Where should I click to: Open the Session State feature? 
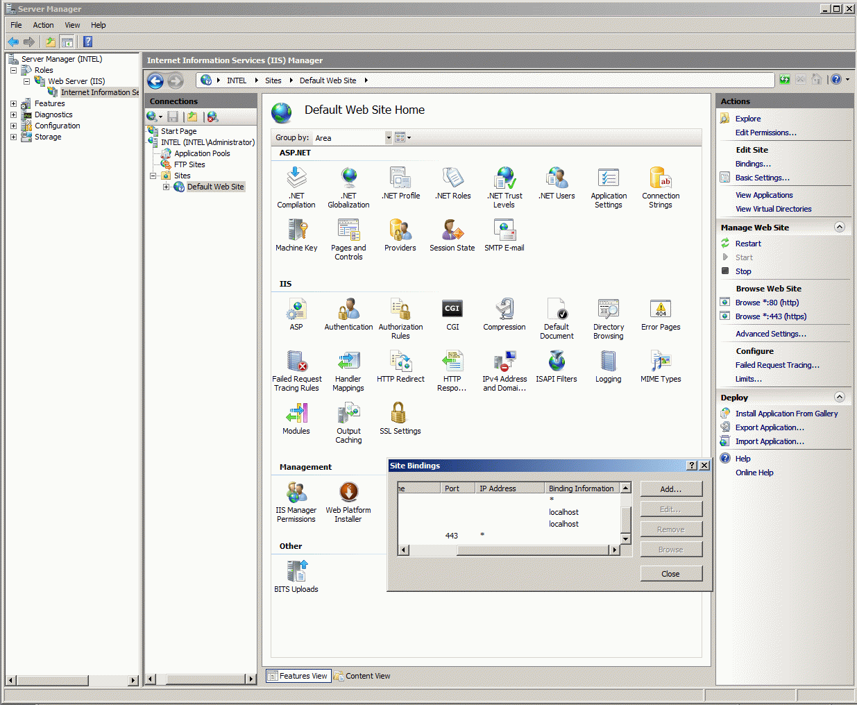tap(452, 235)
